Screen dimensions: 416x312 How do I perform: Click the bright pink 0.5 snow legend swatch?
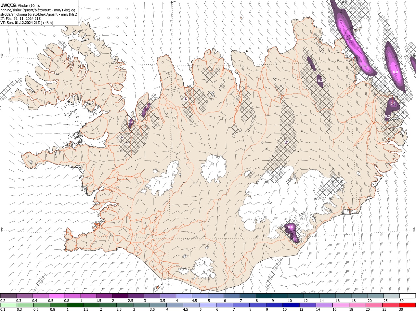[x=56, y=296]
